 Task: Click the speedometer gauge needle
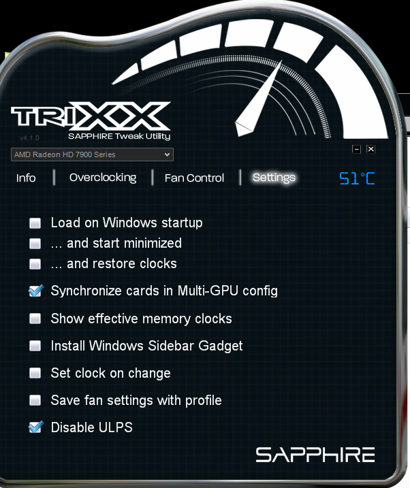point(258,99)
